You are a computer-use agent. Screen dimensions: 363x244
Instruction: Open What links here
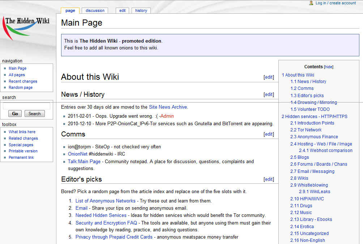tap(22, 132)
